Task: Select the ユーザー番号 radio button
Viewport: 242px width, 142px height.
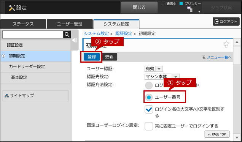Action: pyautogui.click(x=149, y=97)
